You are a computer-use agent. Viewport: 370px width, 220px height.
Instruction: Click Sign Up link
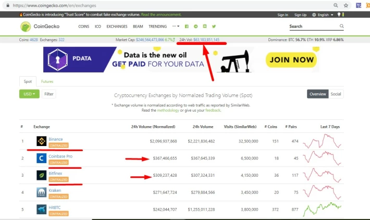[300, 15]
